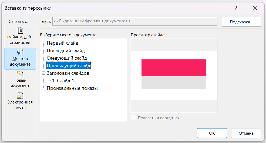Select 'Следующий слайд' in the list

[67, 58]
